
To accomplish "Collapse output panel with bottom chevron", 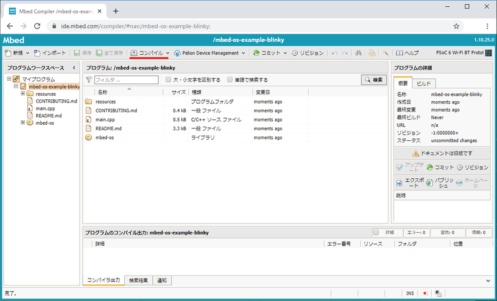I will [x=488, y=281].
